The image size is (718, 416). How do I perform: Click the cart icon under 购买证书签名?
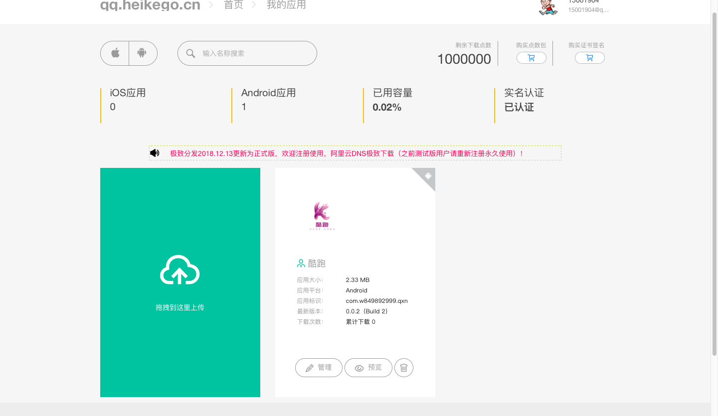(x=589, y=58)
